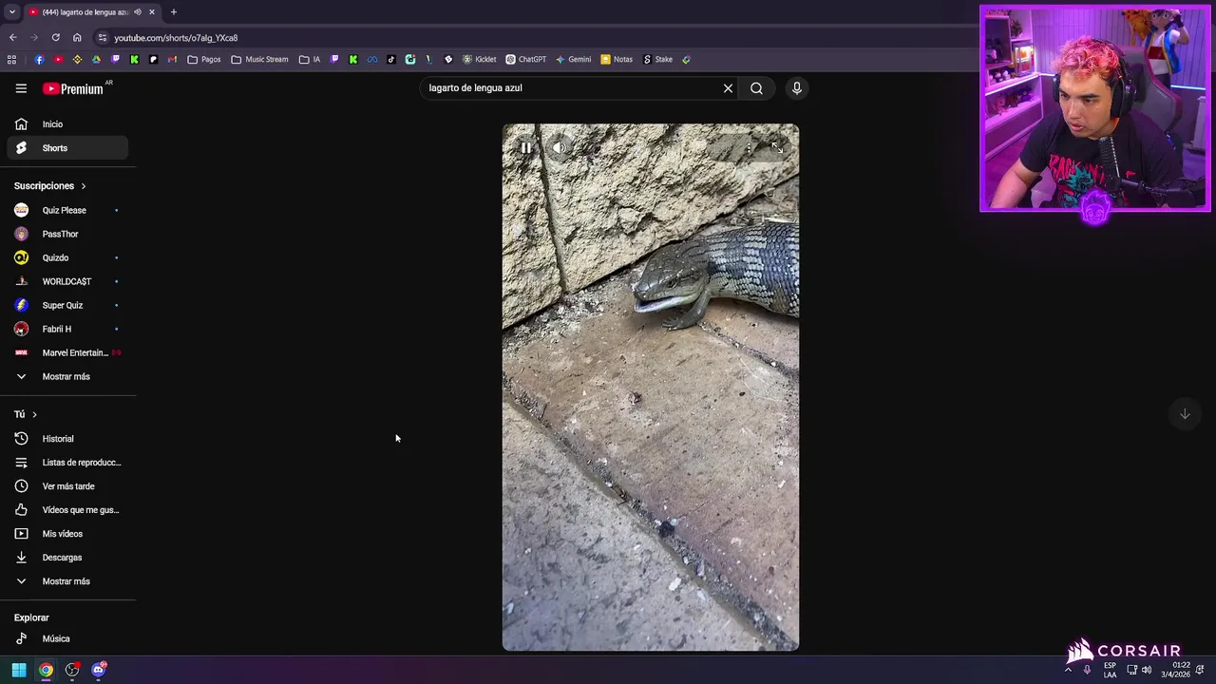Open the TikTok bookmark icon
This screenshot has height=684, width=1216.
[x=390, y=59]
